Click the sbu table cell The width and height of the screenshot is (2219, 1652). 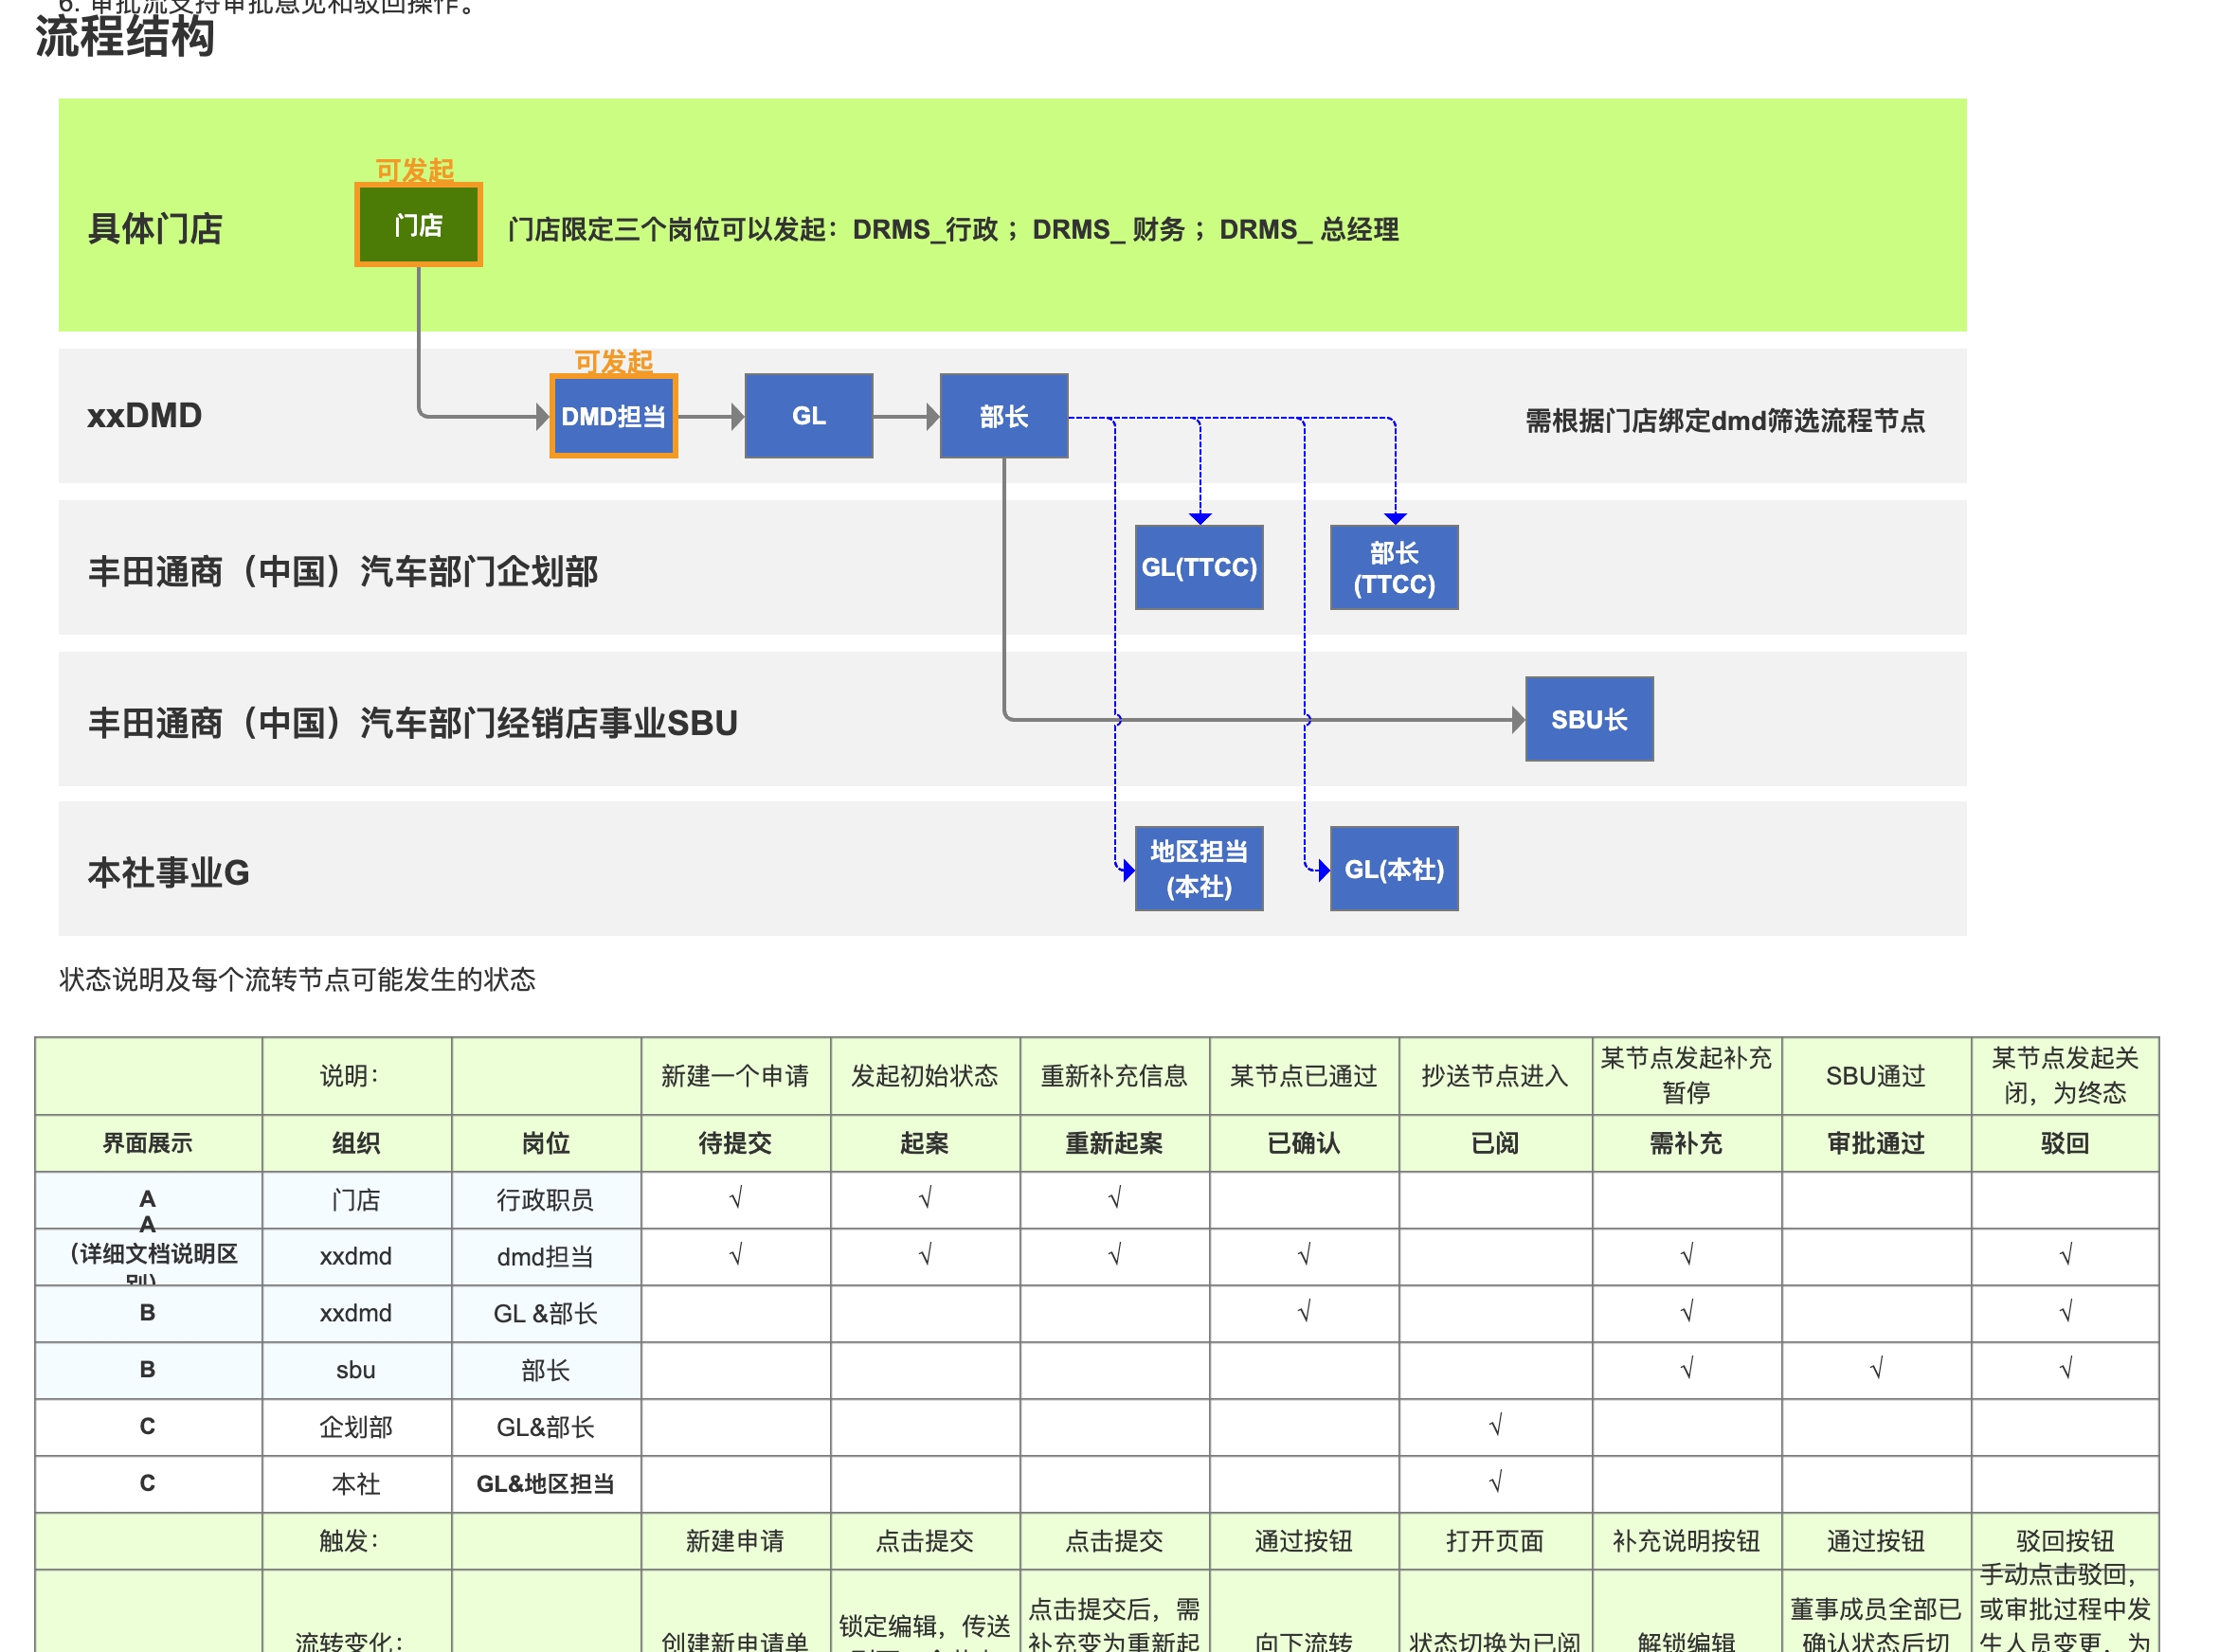pyautogui.click(x=356, y=1370)
